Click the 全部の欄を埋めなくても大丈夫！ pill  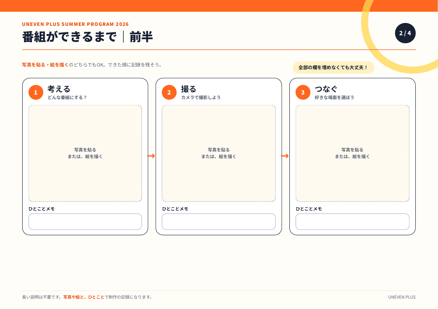[333, 68]
